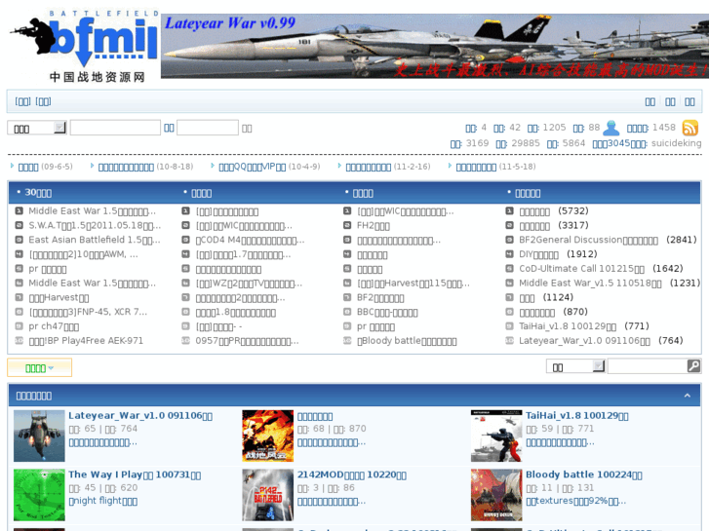
Task: Click the bfmil site logo
Action: (x=85, y=46)
